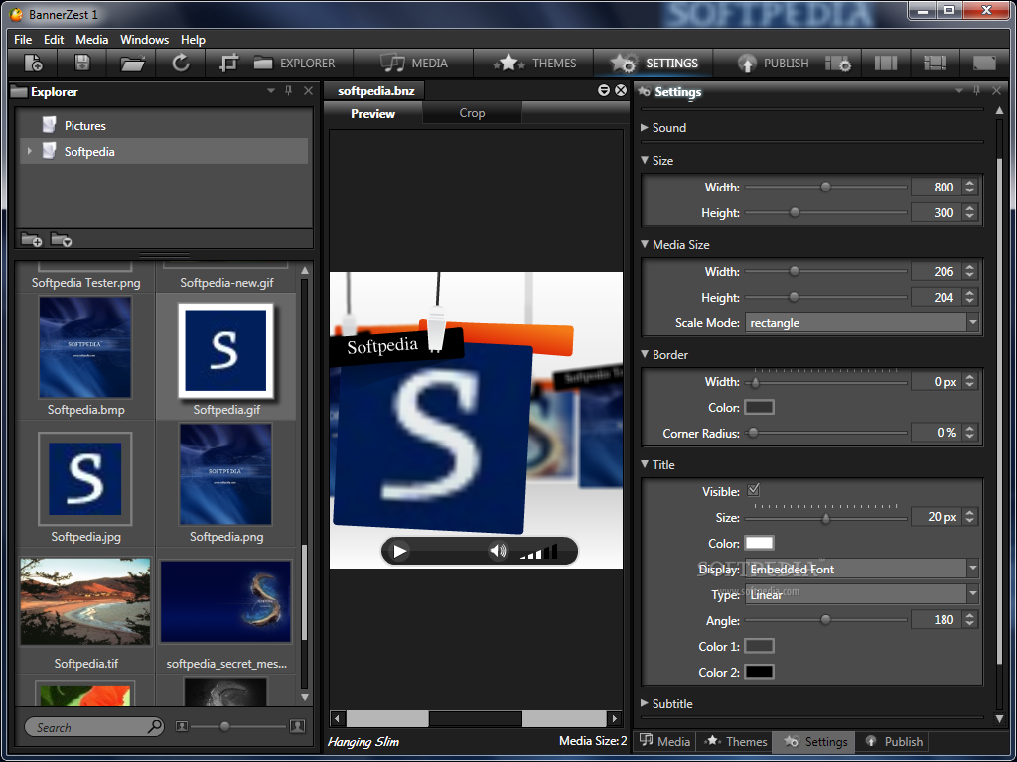
Task: Click the Title Color white swatch
Action: point(759,543)
